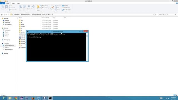Select Tech (E:) drive
The height and width of the screenshot is (100, 178).
(7, 47)
